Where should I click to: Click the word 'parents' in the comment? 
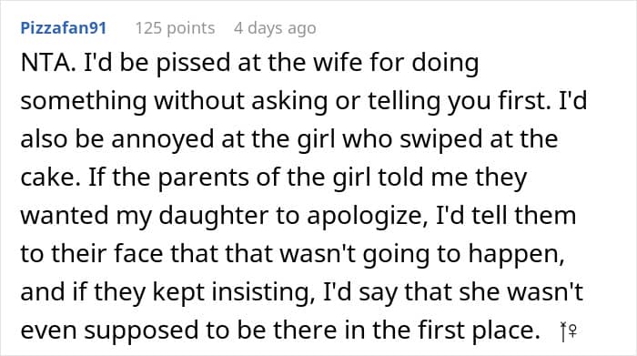tap(203, 178)
